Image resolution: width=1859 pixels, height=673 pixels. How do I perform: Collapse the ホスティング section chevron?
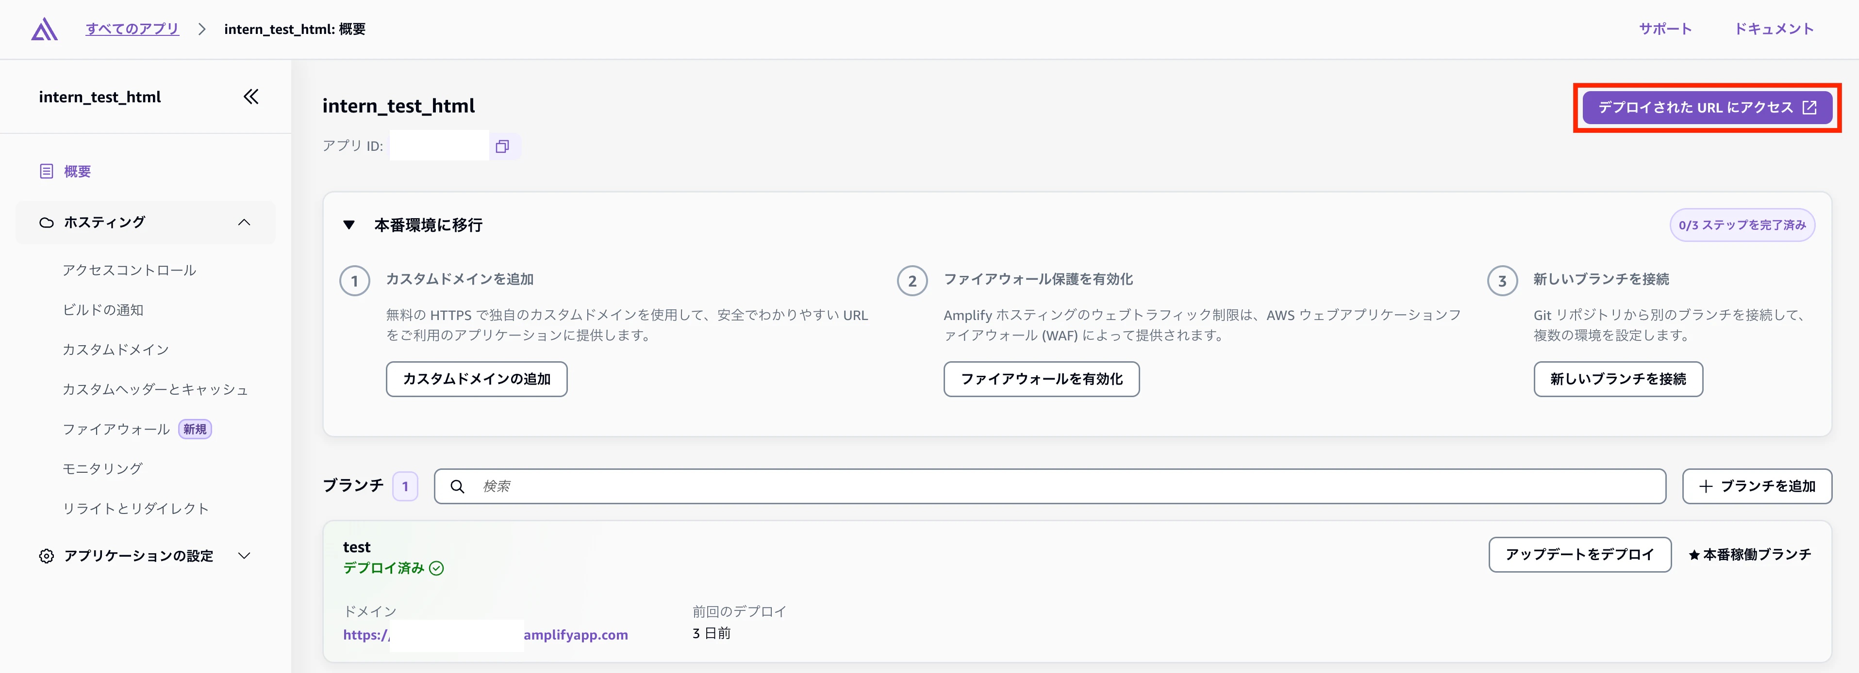(245, 222)
